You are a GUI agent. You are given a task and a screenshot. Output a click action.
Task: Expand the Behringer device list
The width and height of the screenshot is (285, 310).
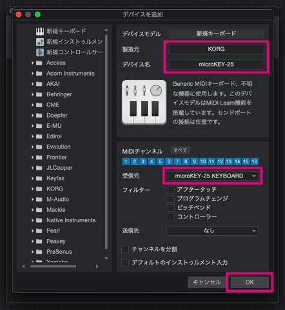(32, 94)
